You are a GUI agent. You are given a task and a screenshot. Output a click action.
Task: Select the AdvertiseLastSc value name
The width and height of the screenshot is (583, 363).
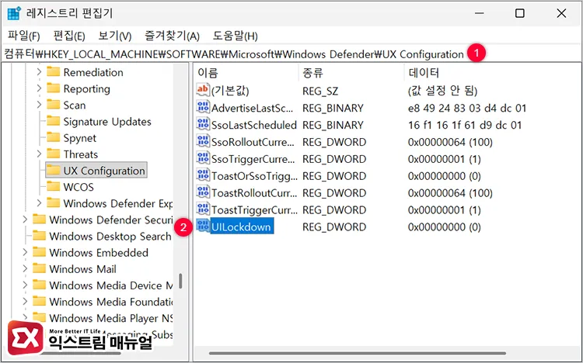pyautogui.click(x=253, y=108)
